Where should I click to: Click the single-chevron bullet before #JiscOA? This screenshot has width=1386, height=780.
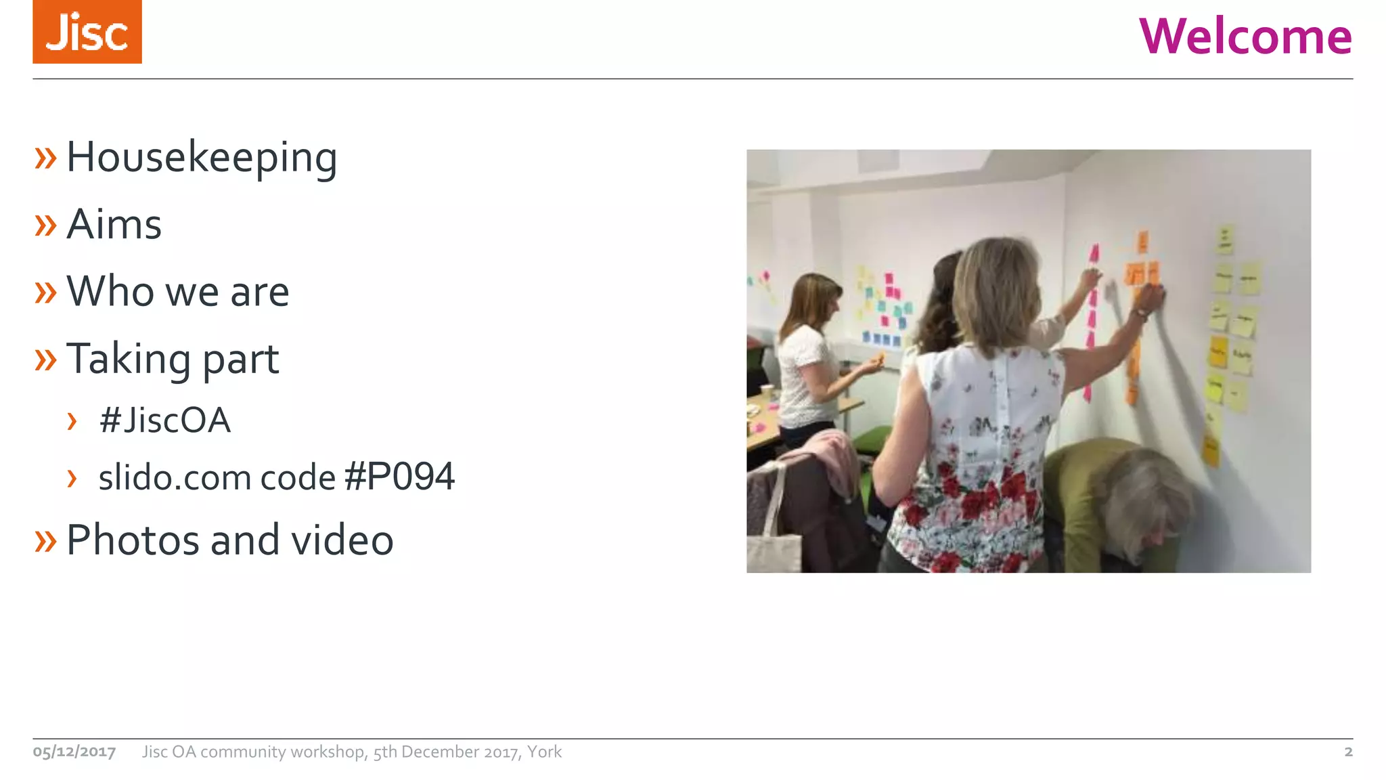tap(72, 421)
